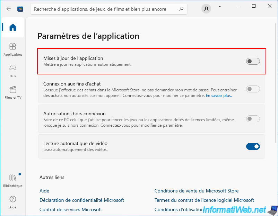Open Bibliothèque in the sidebar
The width and height of the screenshot is (278, 216).
[13, 181]
